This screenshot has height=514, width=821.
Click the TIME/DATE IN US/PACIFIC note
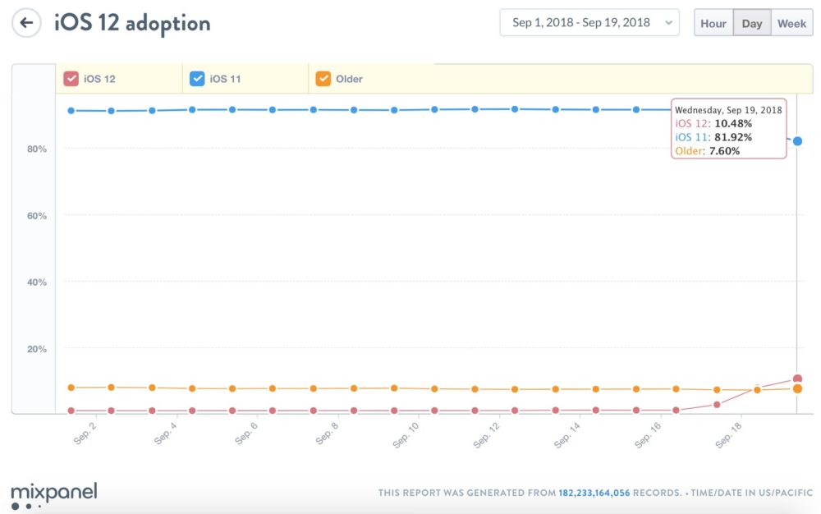(752, 493)
